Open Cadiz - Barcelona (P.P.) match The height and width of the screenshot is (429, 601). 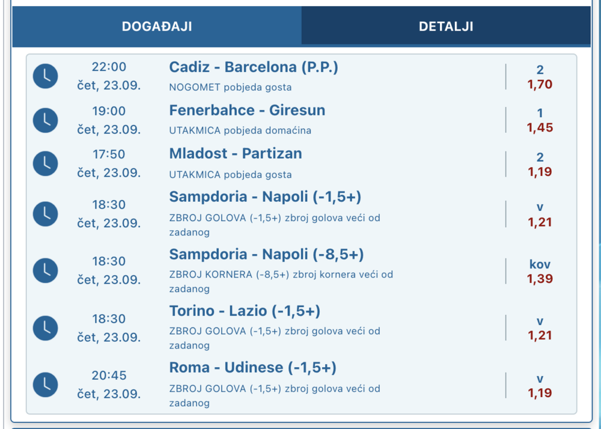click(x=254, y=67)
